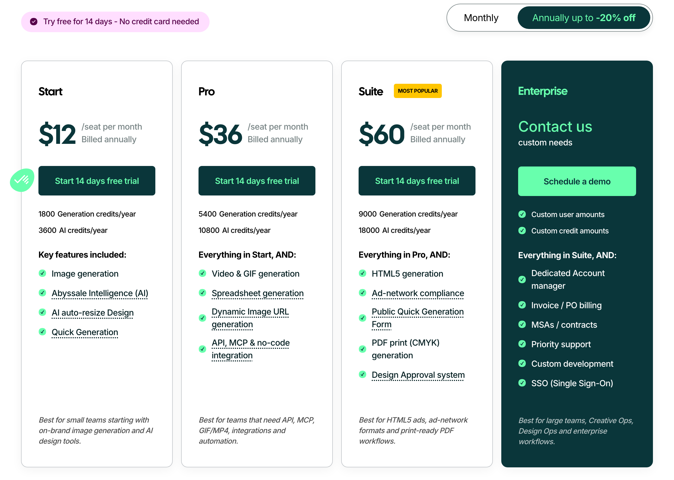Open Ad-network compliance link
Screen dimensions: 674x480
click(418, 293)
